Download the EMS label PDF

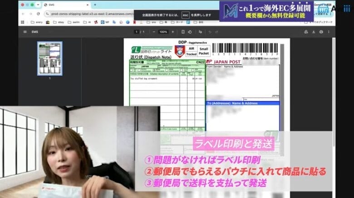pyautogui.click(x=314, y=32)
